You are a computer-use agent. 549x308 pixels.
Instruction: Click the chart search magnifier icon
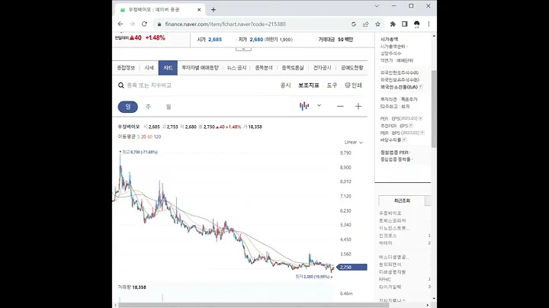coord(120,85)
